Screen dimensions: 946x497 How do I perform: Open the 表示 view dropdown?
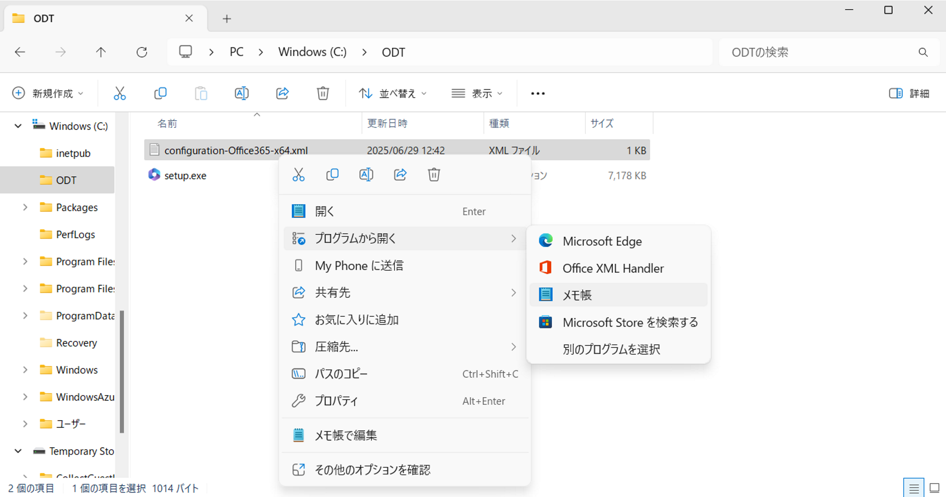(x=477, y=93)
